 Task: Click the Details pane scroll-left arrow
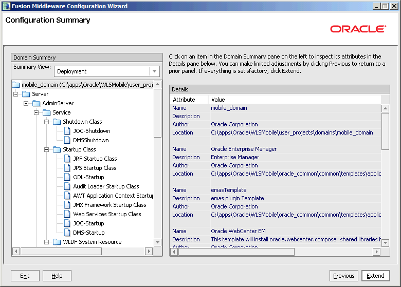click(174, 252)
